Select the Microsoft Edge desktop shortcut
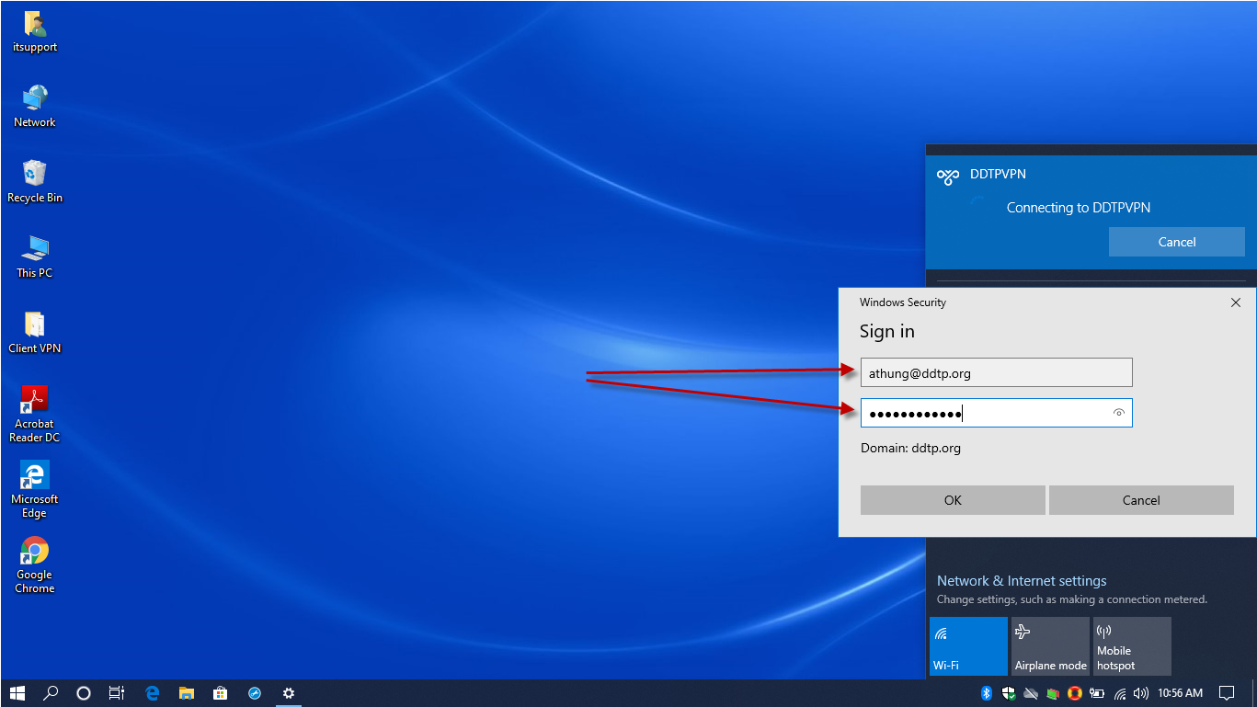The height and width of the screenshot is (707, 1257). 35,490
